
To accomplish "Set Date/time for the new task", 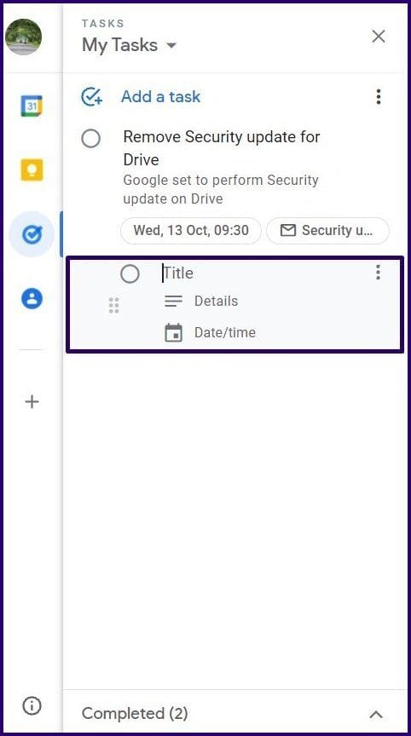I will pos(225,333).
